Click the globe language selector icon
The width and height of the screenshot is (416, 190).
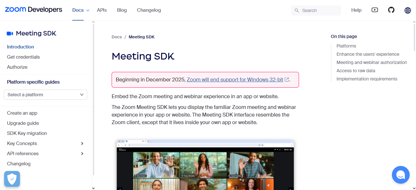(x=407, y=10)
